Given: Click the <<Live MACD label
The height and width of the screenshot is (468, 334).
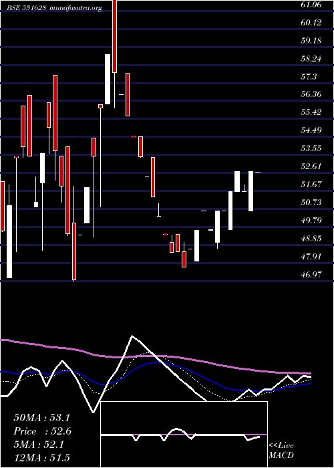Looking at the screenshot, I should (281, 451).
